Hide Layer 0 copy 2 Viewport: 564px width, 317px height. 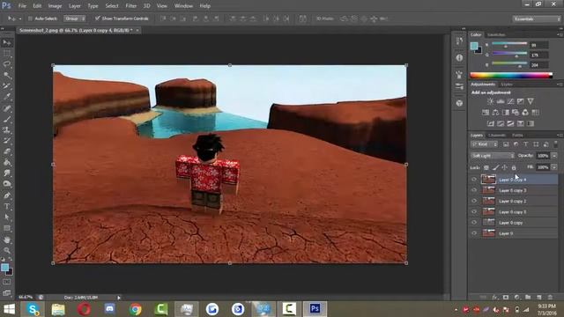(x=474, y=201)
